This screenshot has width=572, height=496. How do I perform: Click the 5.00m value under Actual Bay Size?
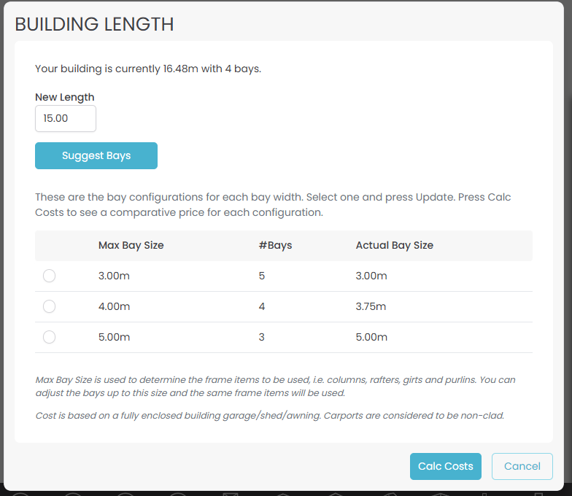pyautogui.click(x=371, y=337)
